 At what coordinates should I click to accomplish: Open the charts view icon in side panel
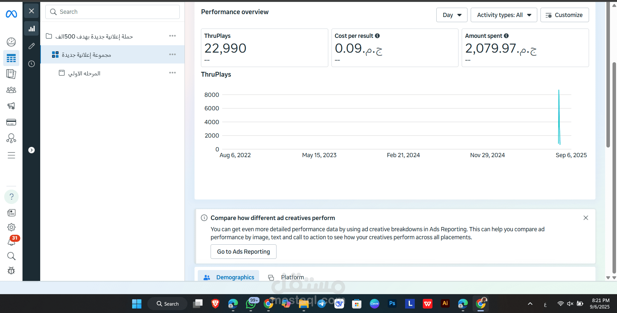coord(32,29)
